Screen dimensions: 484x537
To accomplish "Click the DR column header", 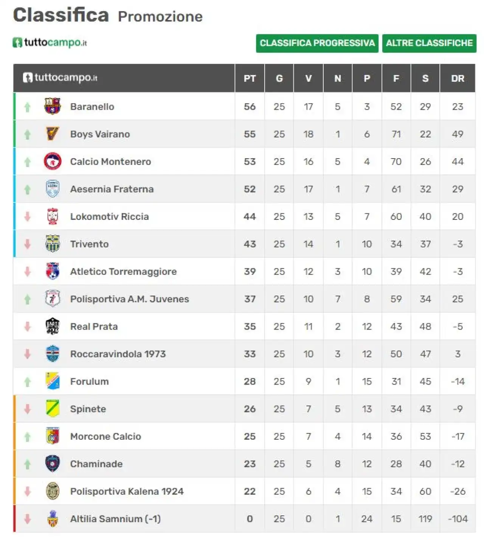I will click(458, 78).
